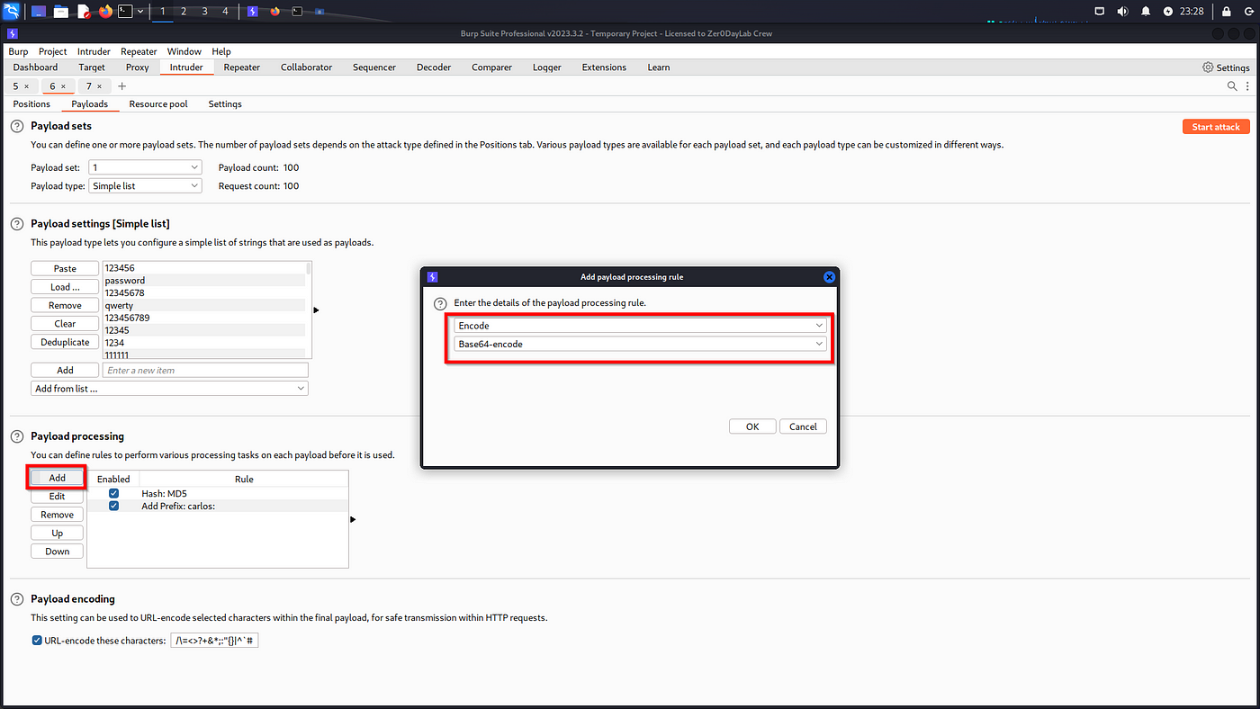Open the Payload set dropdown
Viewport: 1260px width, 709px height.
146,167
